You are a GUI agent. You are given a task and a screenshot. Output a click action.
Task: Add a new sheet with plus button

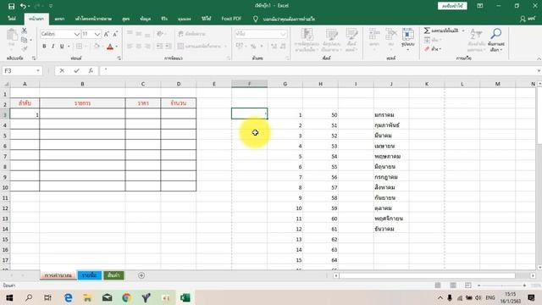coord(141,275)
